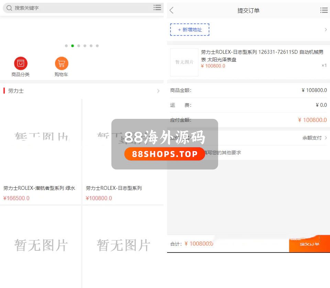Select the last carousel indicator dot
Viewport: 330px width, 288px height.
[x=97, y=46]
